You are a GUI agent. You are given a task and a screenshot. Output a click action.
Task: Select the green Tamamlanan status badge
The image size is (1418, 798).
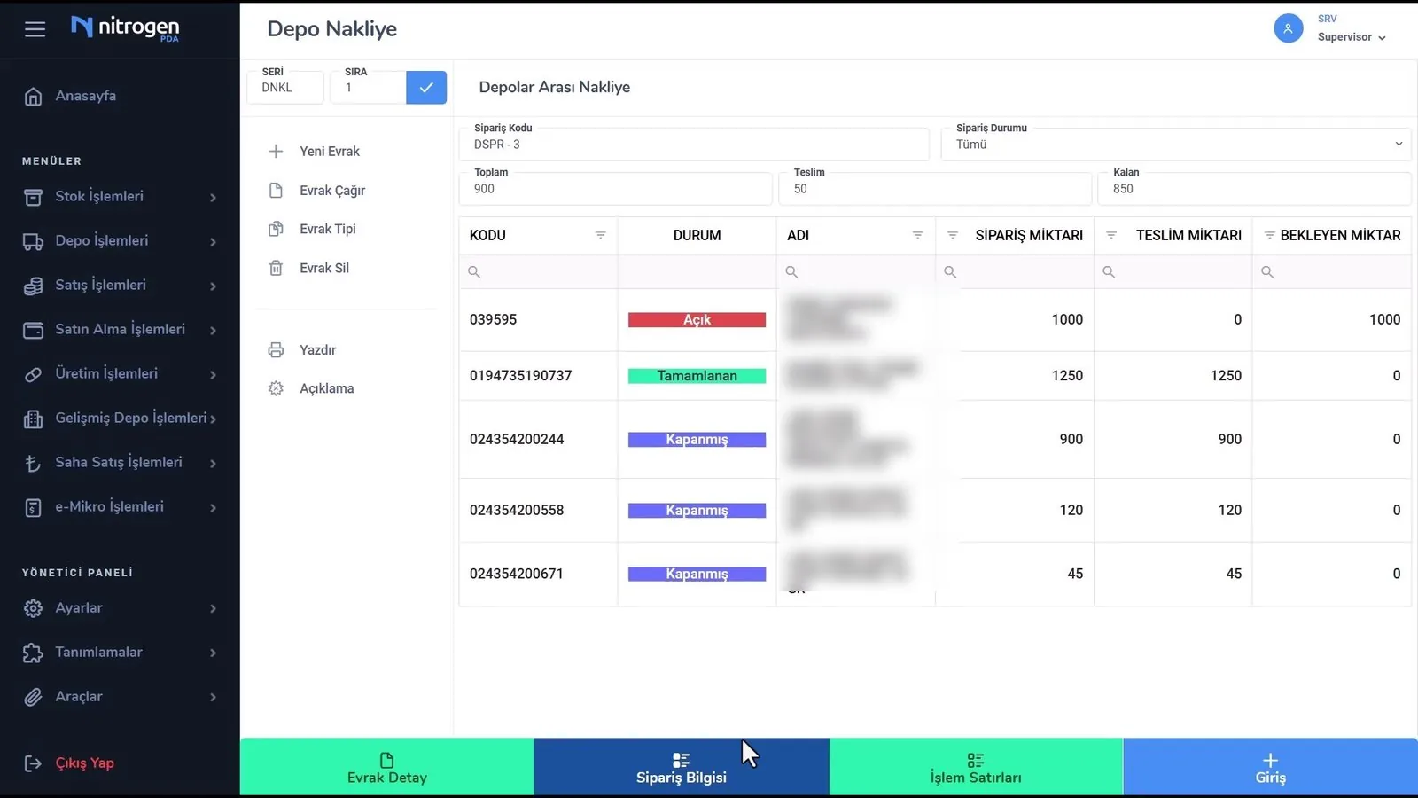(x=697, y=376)
